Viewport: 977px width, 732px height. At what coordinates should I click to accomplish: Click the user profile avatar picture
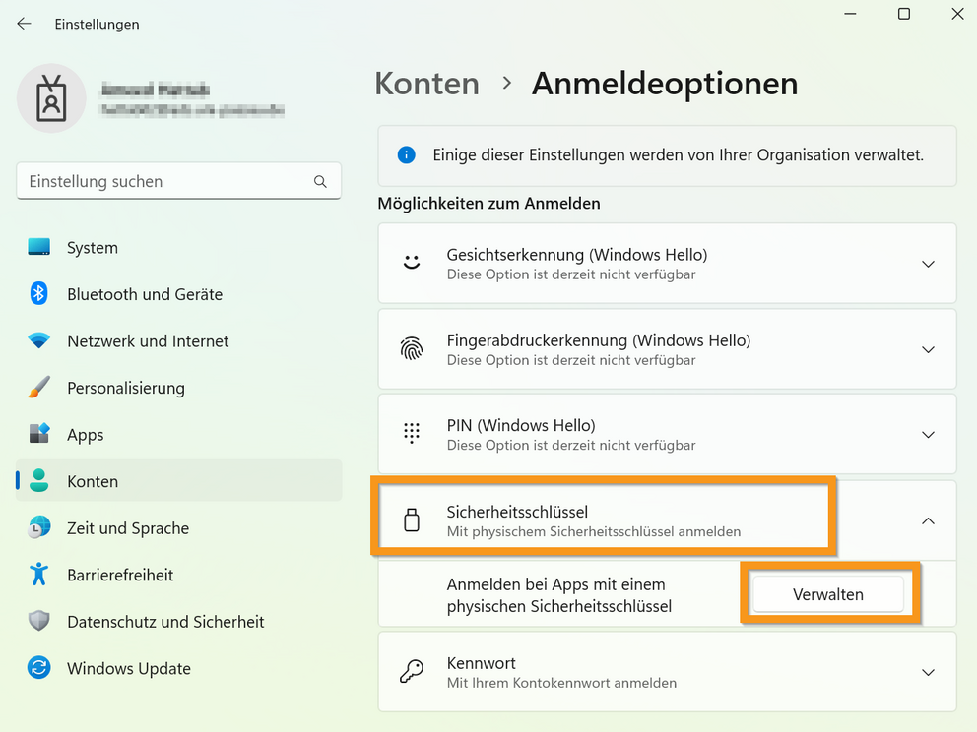pyautogui.click(x=51, y=97)
